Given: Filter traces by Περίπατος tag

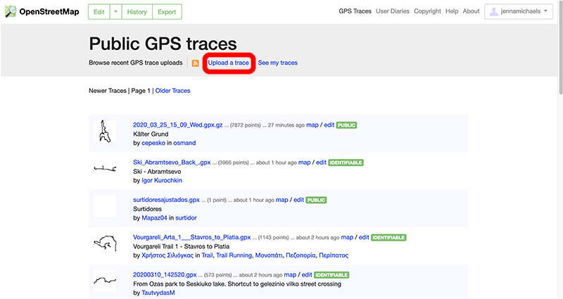Looking at the screenshot, I should point(334,255).
